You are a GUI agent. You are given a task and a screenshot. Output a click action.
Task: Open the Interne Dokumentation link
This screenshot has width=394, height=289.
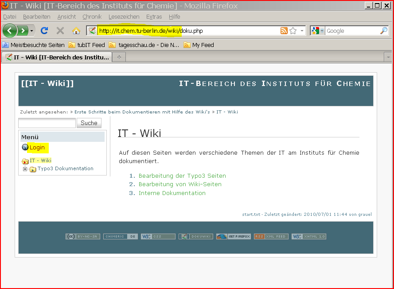coord(172,193)
